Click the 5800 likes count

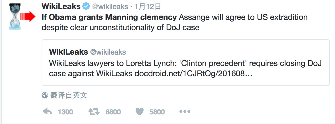(157, 112)
